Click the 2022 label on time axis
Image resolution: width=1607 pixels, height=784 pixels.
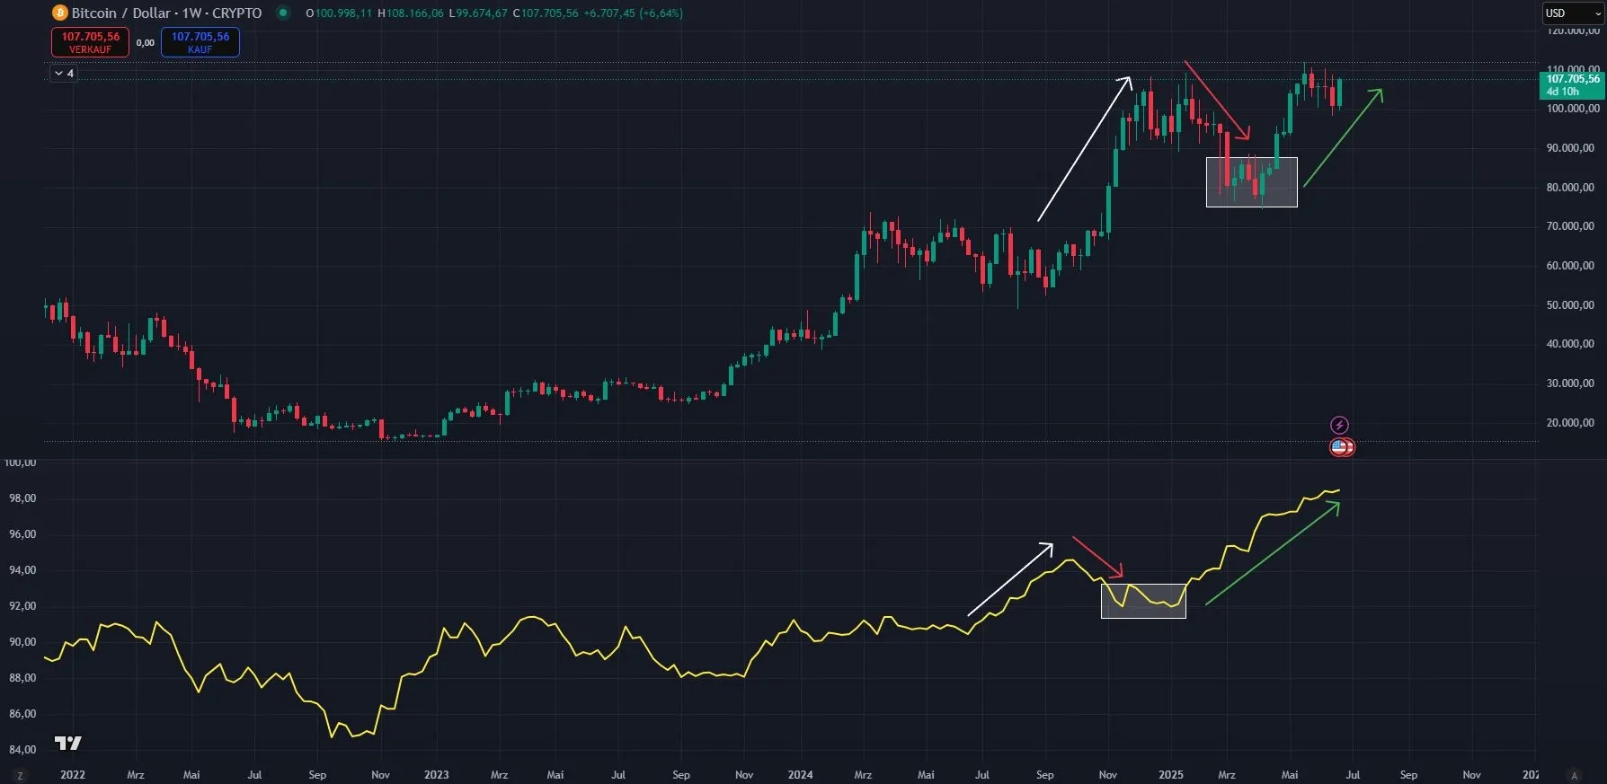pyautogui.click(x=73, y=775)
